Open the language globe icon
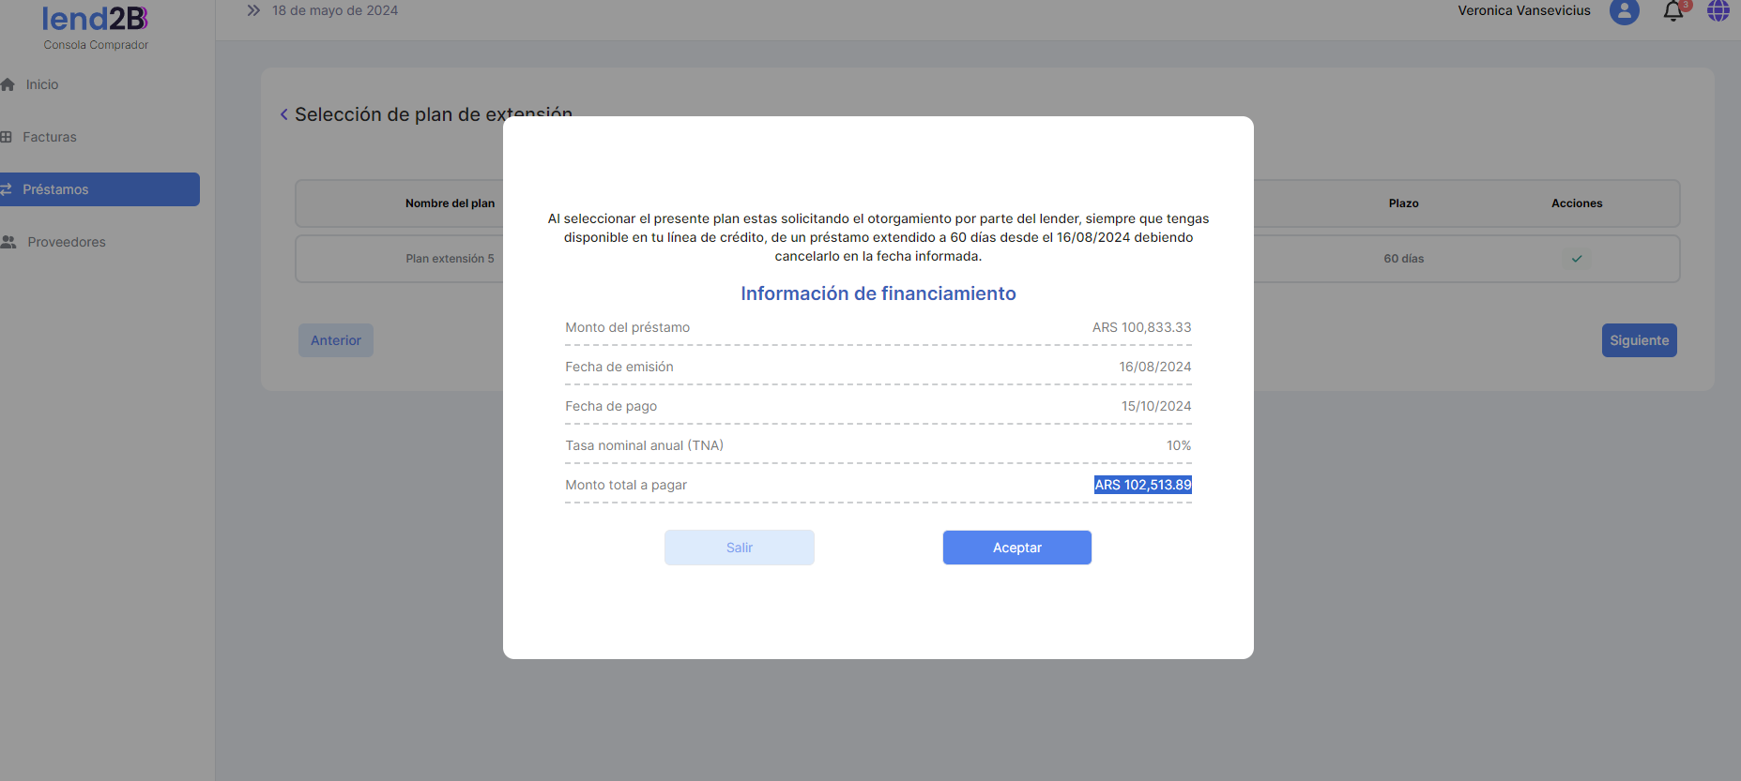Screen dimensions: 1741x781 (1718, 11)
